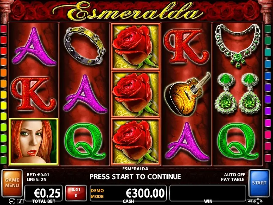Open the GAME MENU

[12, 183]
